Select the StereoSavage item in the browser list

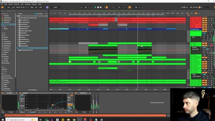(24, 46)
